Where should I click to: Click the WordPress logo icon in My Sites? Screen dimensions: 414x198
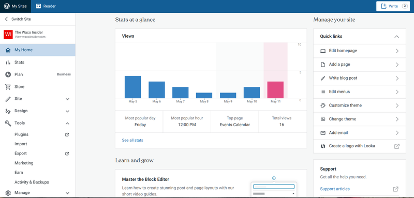tap(7, 6)
